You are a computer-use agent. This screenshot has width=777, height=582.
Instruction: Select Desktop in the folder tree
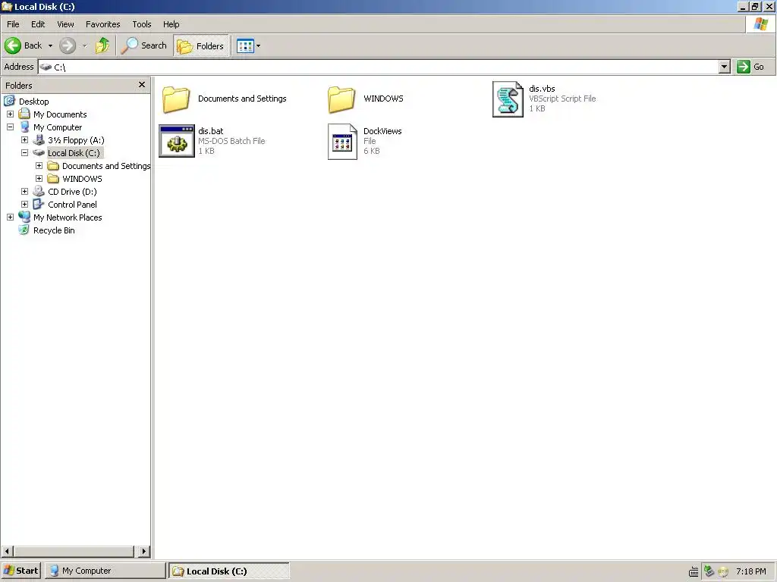(33, 102)
